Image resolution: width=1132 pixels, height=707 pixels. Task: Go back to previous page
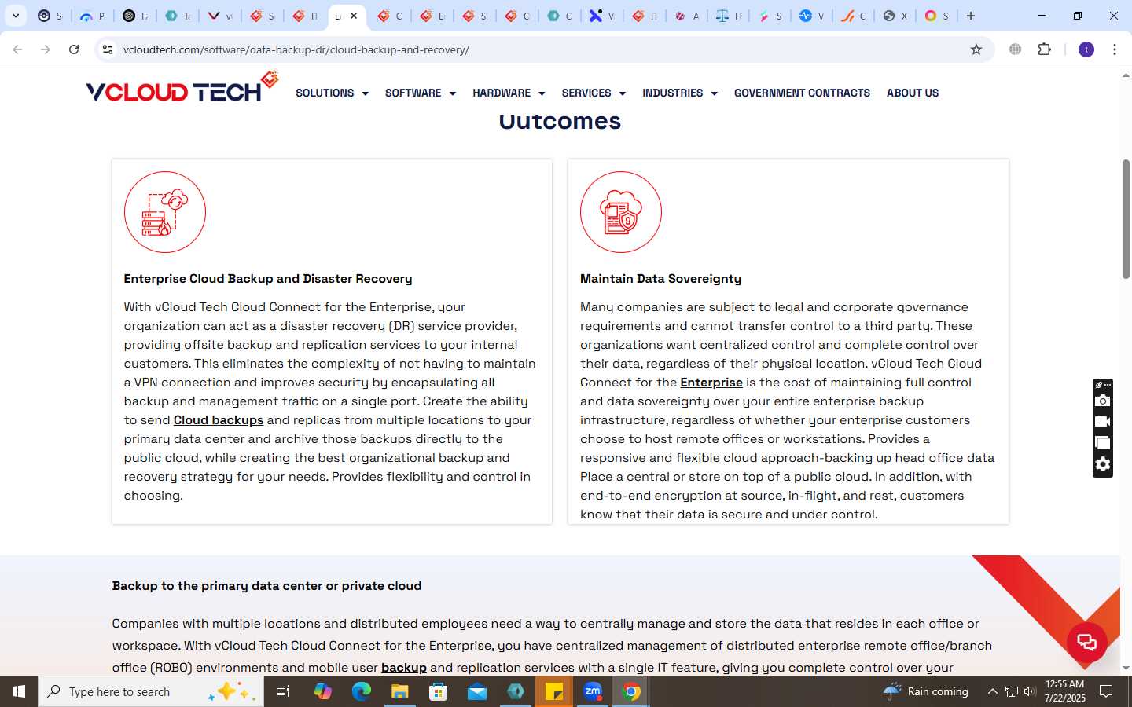(x=17, y=49)
